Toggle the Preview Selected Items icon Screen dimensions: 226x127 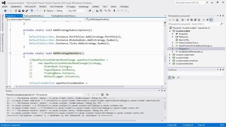[211, 20]
